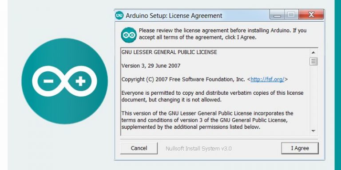Close the setup dialog with the red X
Image resolution: width=341 pixels, height=170 pixels.
[x=311, y=15]
